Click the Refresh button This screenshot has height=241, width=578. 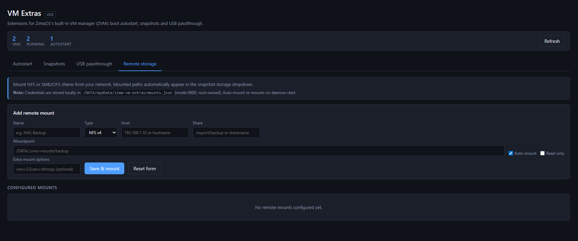(552, 41)
